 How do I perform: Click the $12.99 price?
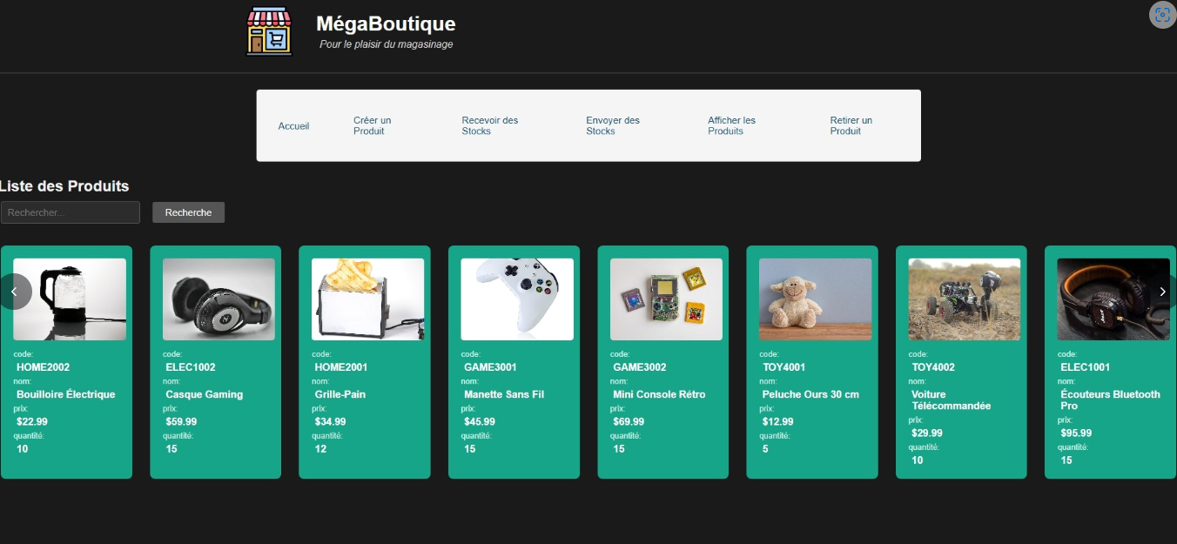(778, 422)
